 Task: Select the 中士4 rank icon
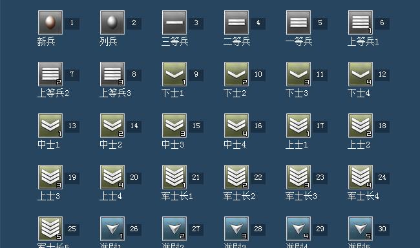236,126
